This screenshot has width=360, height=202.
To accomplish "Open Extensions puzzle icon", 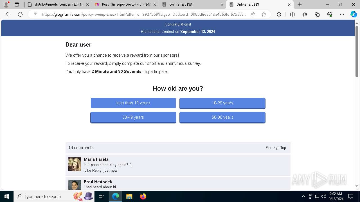I will (x=279, y=14).
